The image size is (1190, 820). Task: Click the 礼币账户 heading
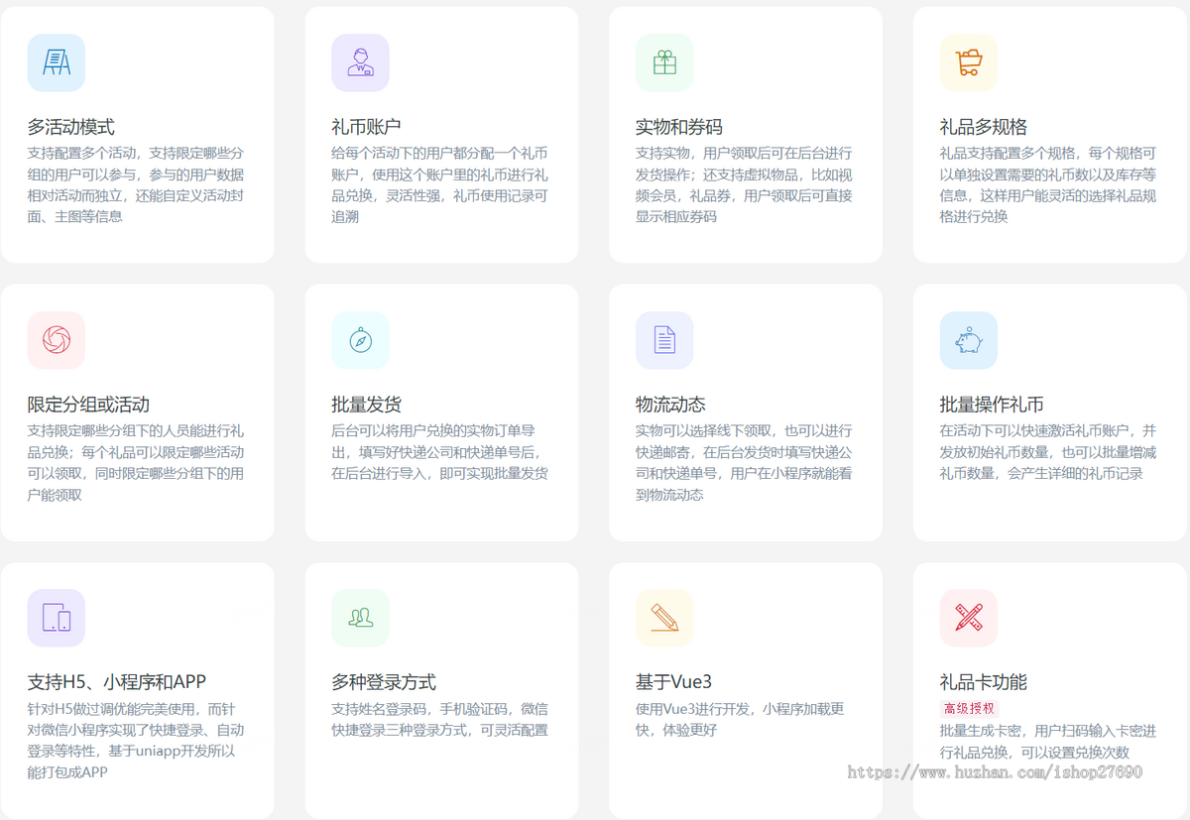point(366,127)
